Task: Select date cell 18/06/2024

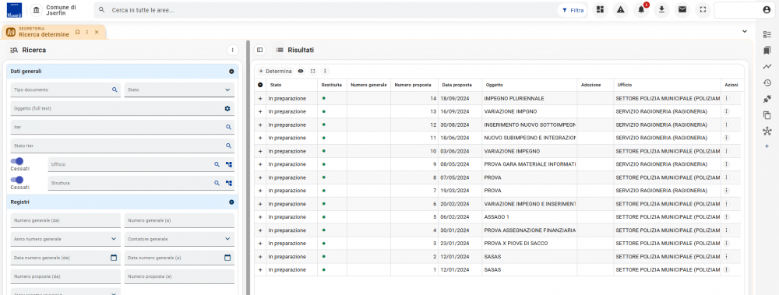Action: (460, 138)
